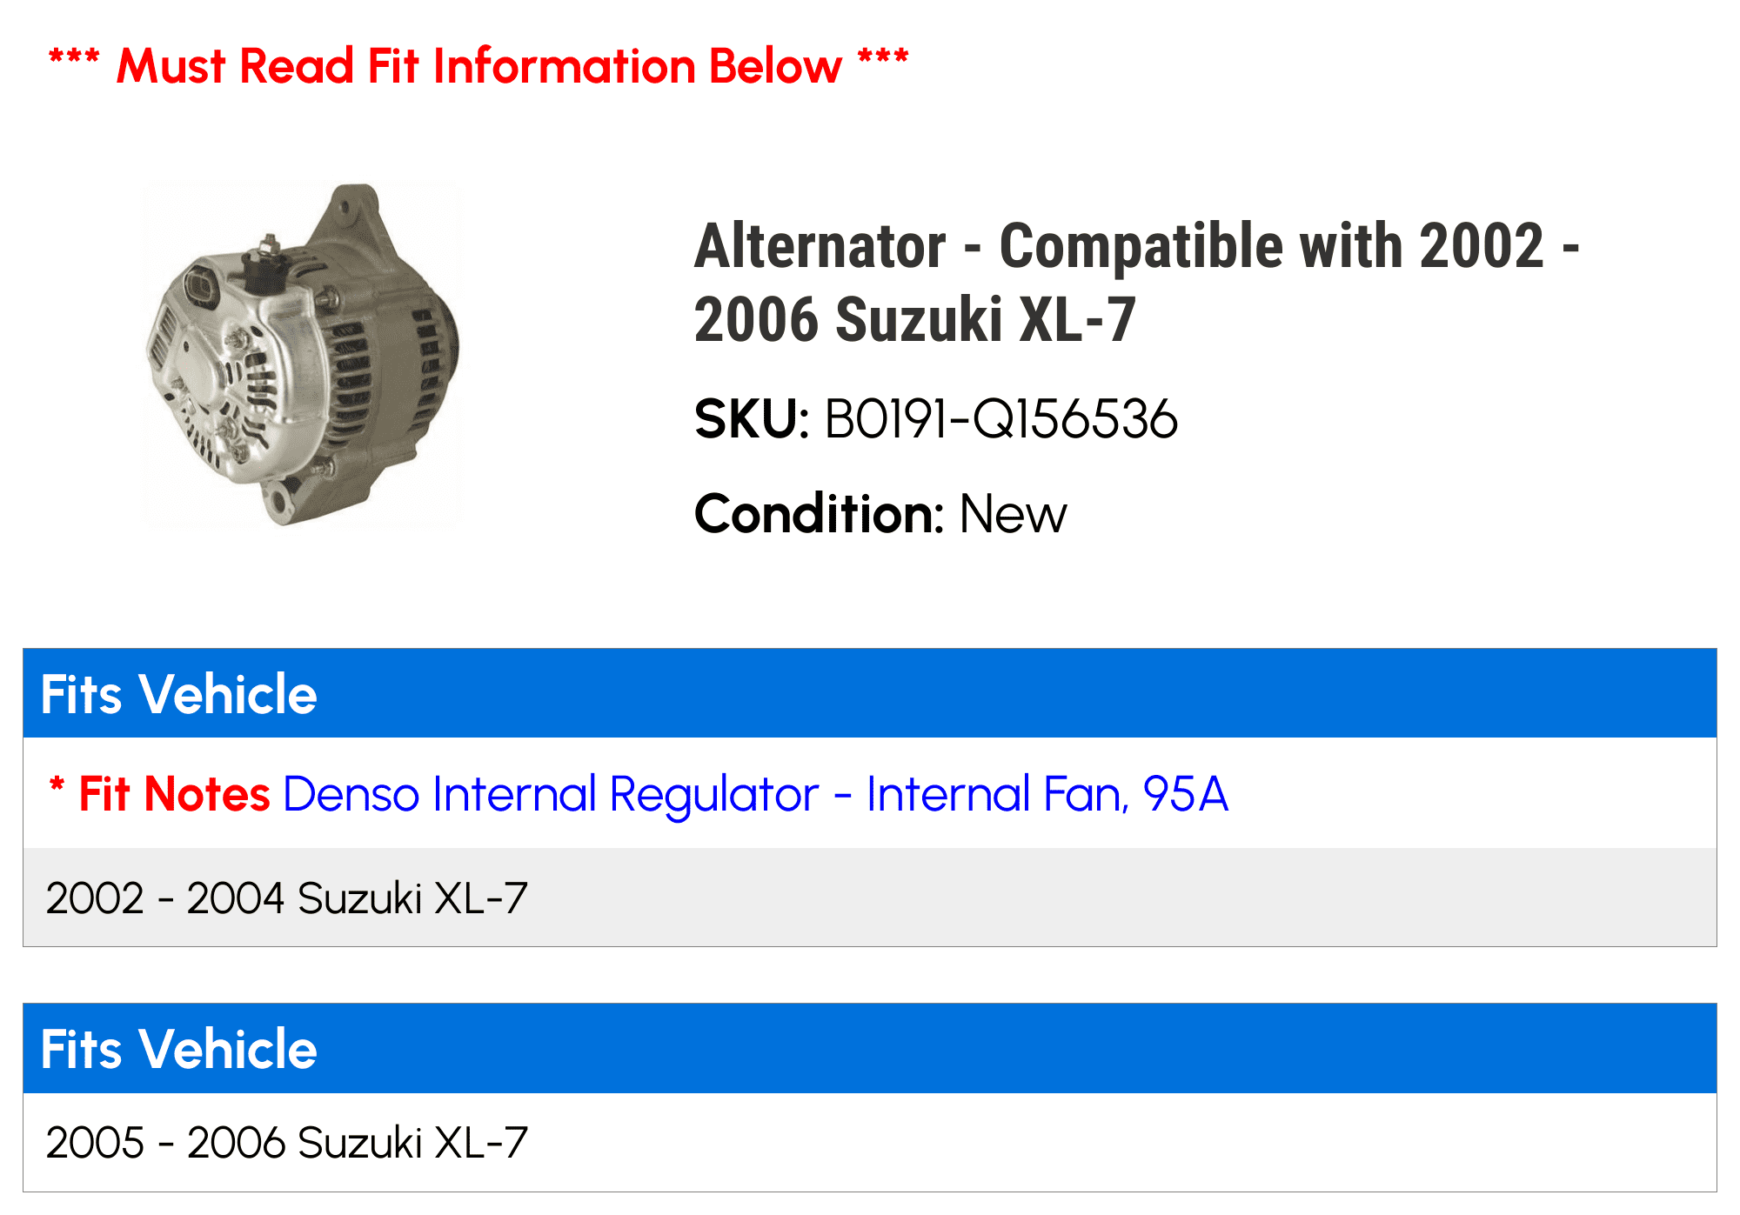This screenshot has height=1215, width=1740.
Task: Click the red asterisk before Fit Notes
Action: point(57,785)
